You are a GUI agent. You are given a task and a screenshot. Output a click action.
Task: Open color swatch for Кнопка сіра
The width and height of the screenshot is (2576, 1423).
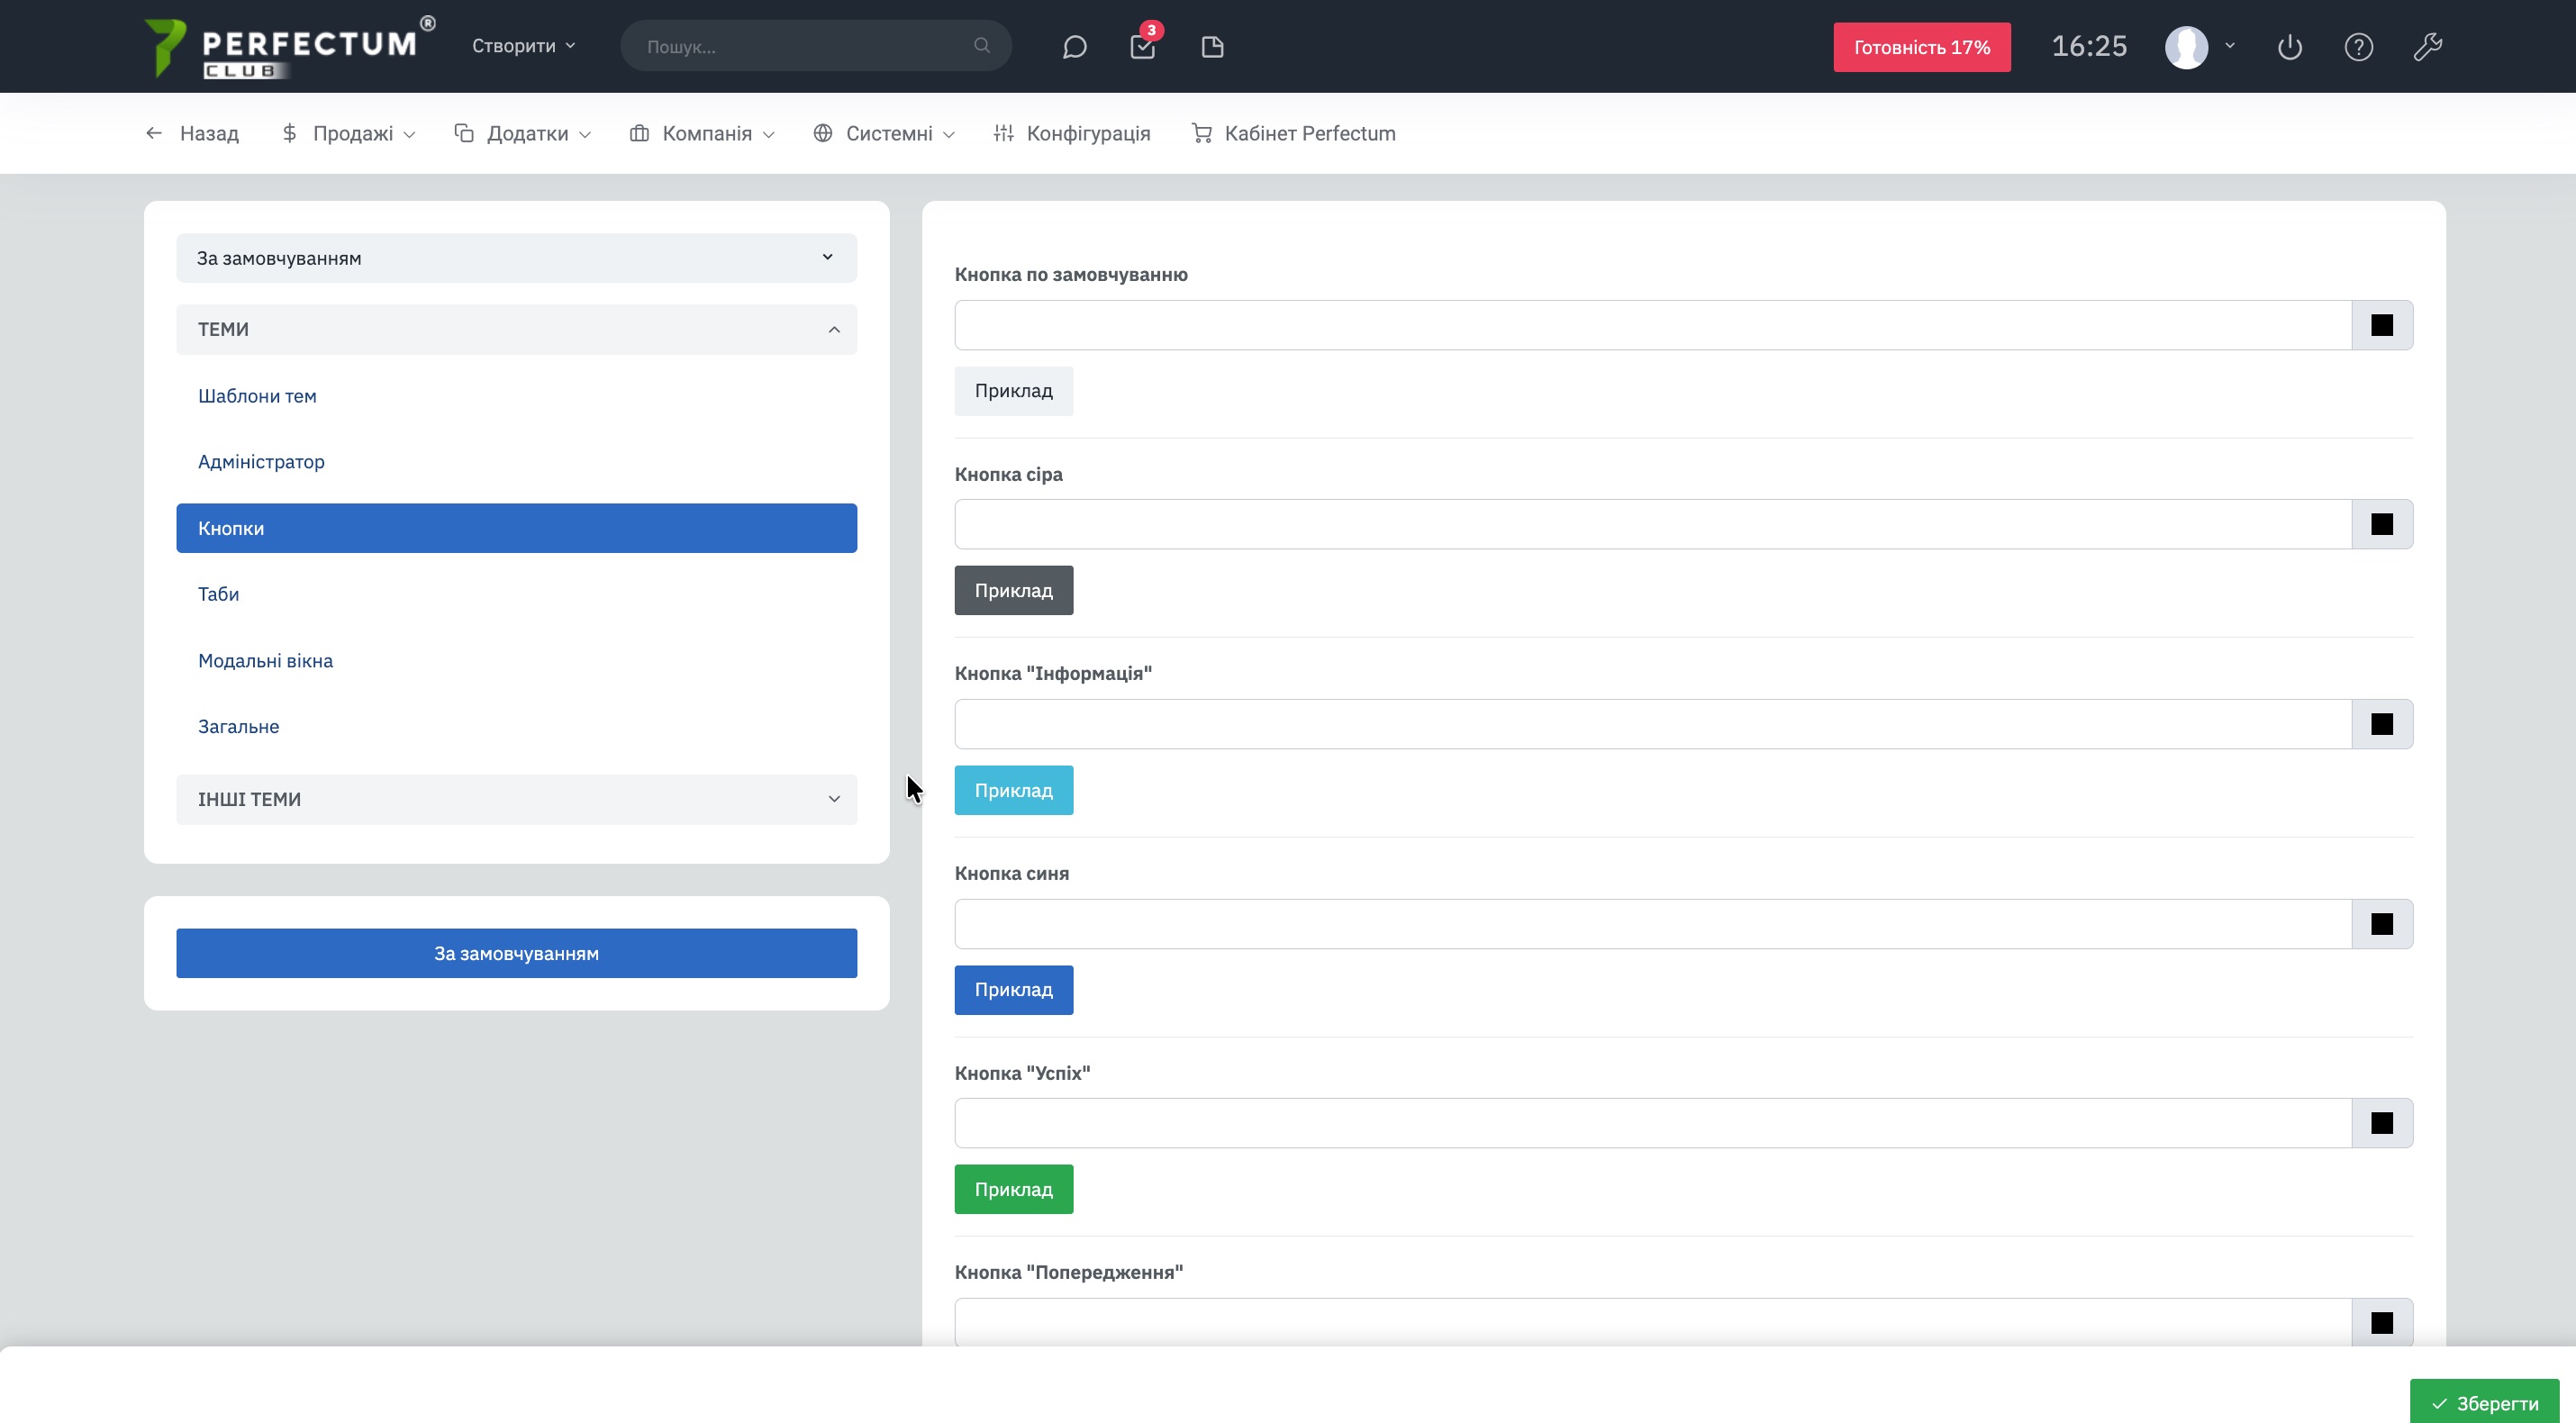coord(2381,524)
